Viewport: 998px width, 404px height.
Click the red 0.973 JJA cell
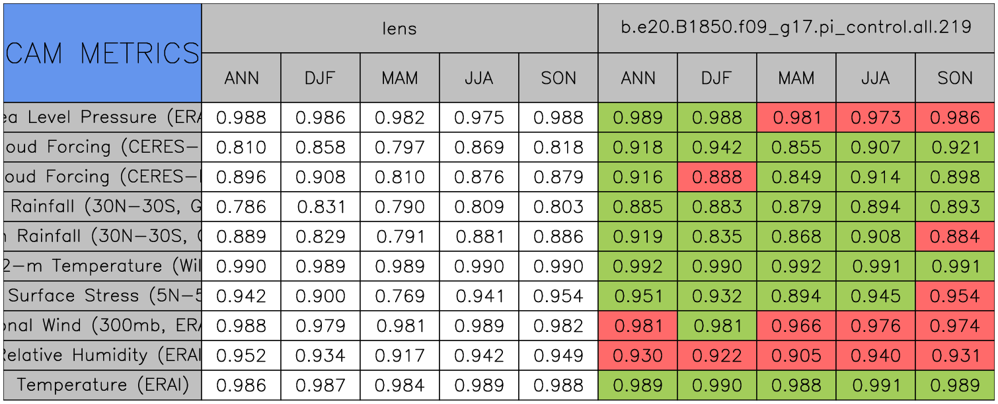[875, 118]
